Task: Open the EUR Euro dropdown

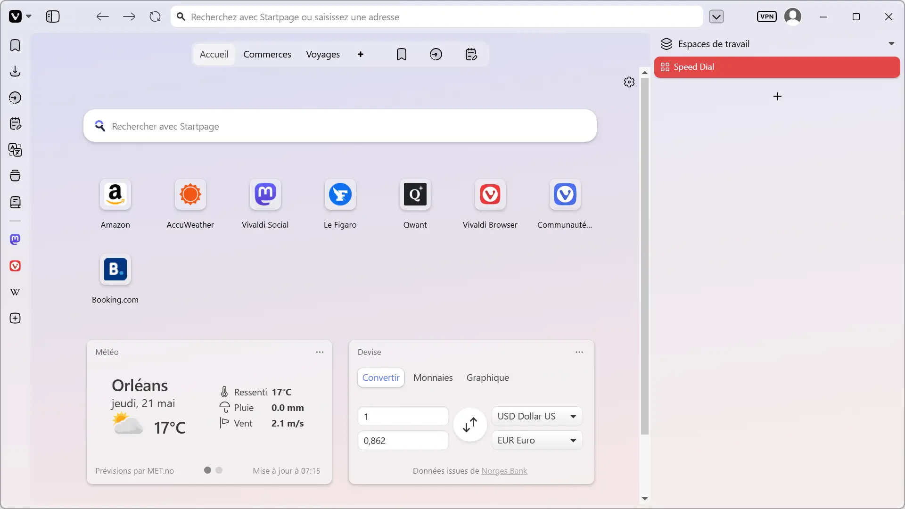Action: coord(537,440)
